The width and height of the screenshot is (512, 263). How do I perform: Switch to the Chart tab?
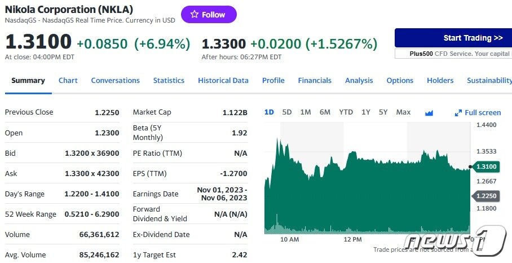click(68, 81)
